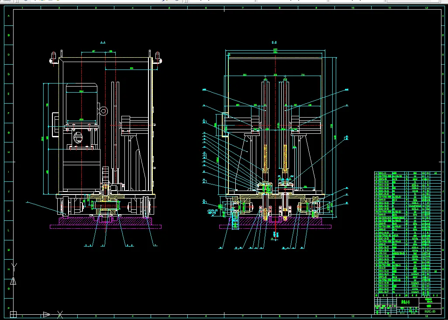Select the parts list table in the drawing

point(407,234)
